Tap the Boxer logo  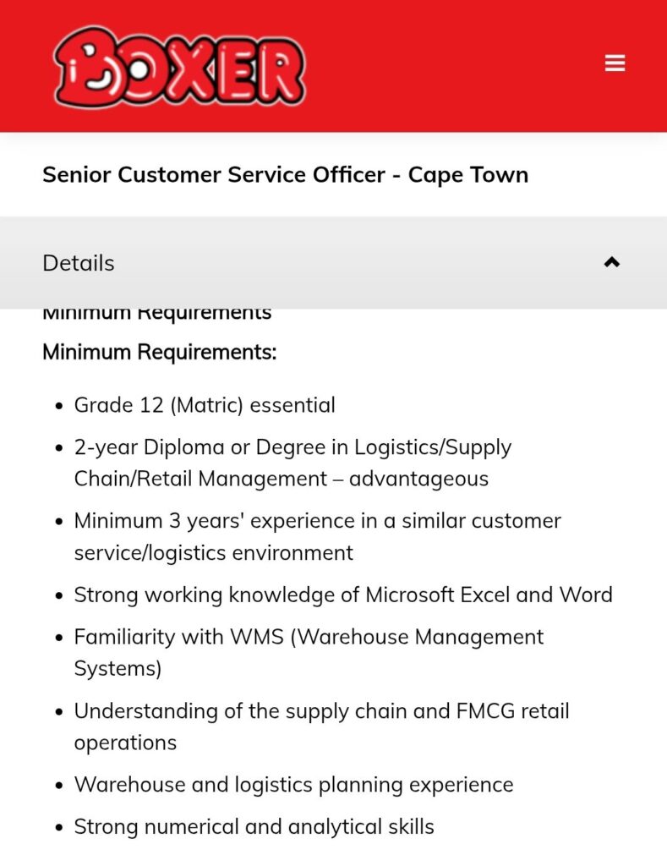click(x=179, y=66)
